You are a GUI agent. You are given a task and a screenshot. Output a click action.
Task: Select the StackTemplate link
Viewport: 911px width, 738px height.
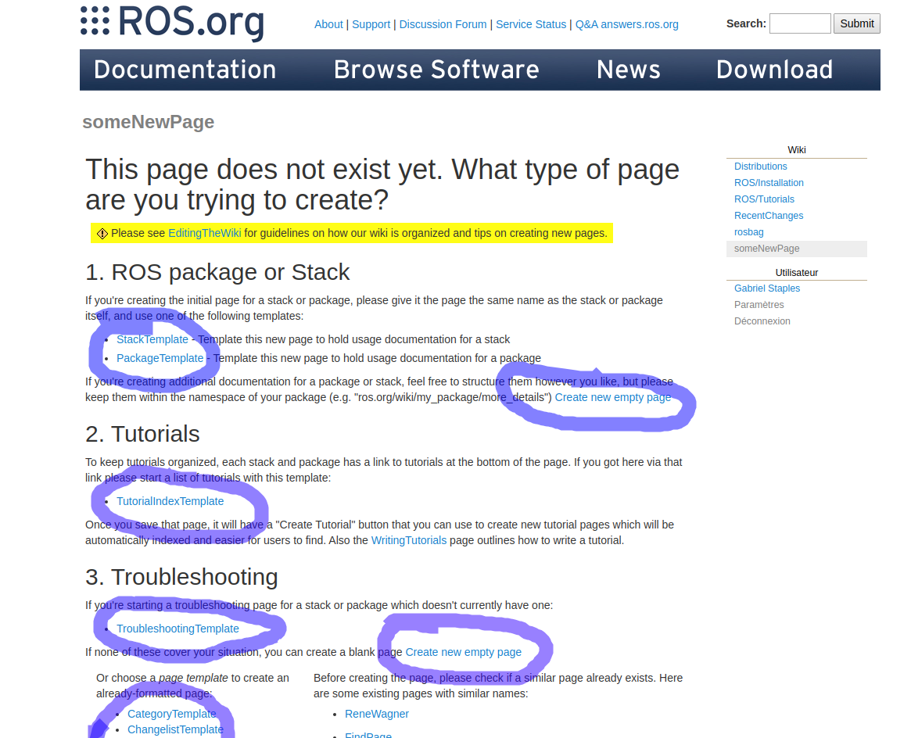(152, 339)
